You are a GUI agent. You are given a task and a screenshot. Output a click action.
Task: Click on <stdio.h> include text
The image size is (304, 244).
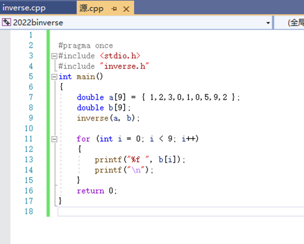120,56
